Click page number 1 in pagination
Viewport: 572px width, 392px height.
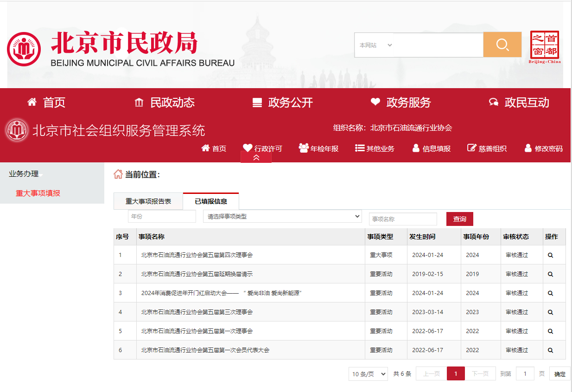456,374
